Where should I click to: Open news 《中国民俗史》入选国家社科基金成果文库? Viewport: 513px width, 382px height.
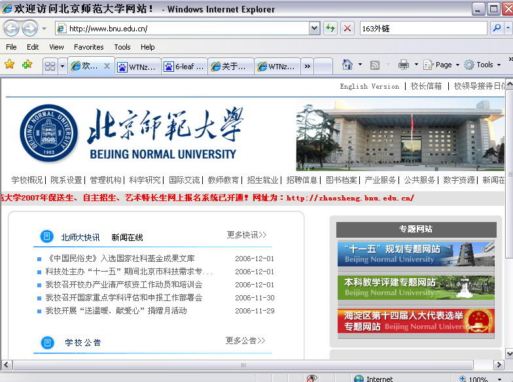point(120,259)
